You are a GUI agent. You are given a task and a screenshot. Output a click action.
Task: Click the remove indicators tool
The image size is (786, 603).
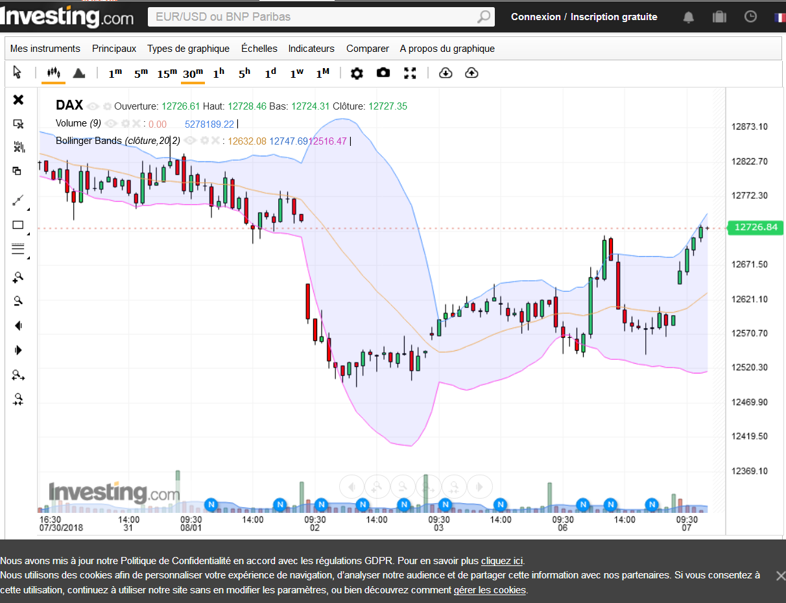tap(18, 147)
